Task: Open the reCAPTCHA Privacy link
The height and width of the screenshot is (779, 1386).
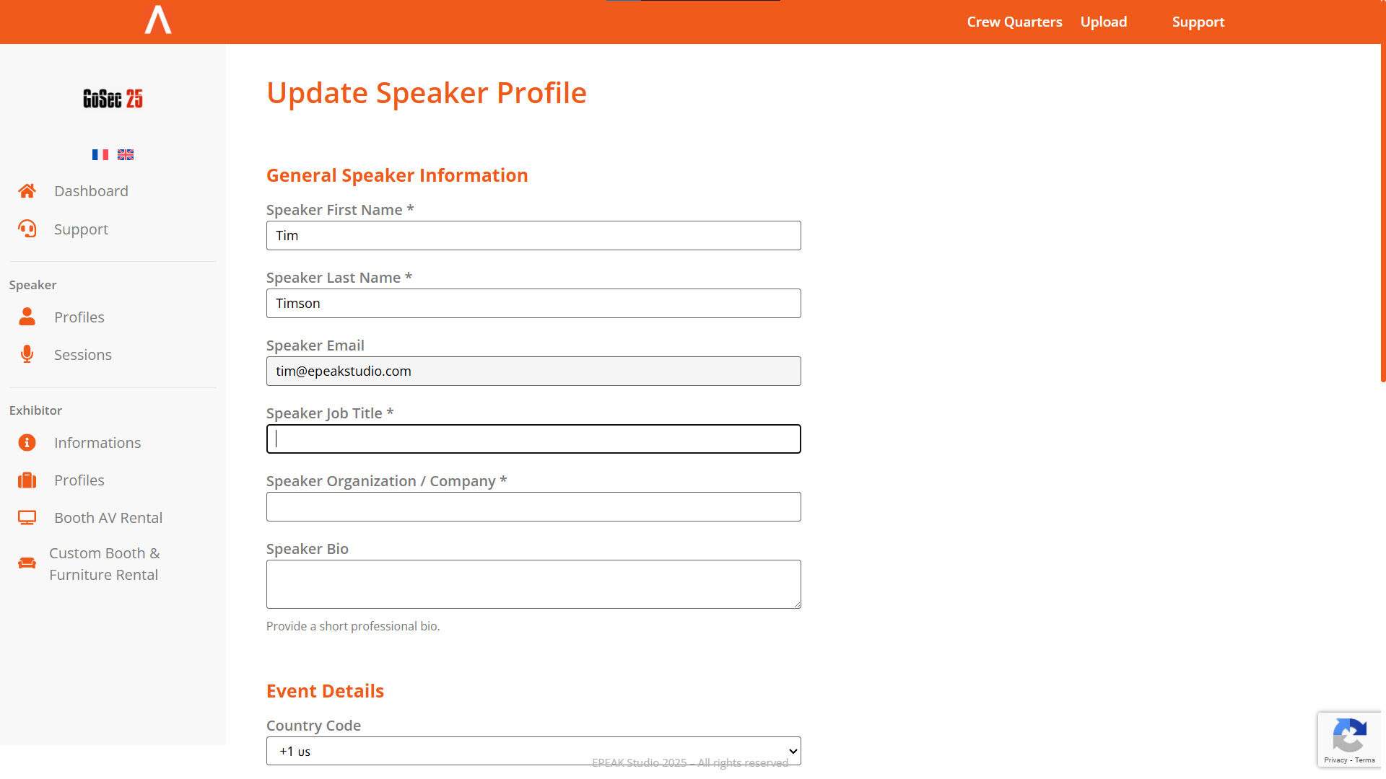Action: [1335, 760]
